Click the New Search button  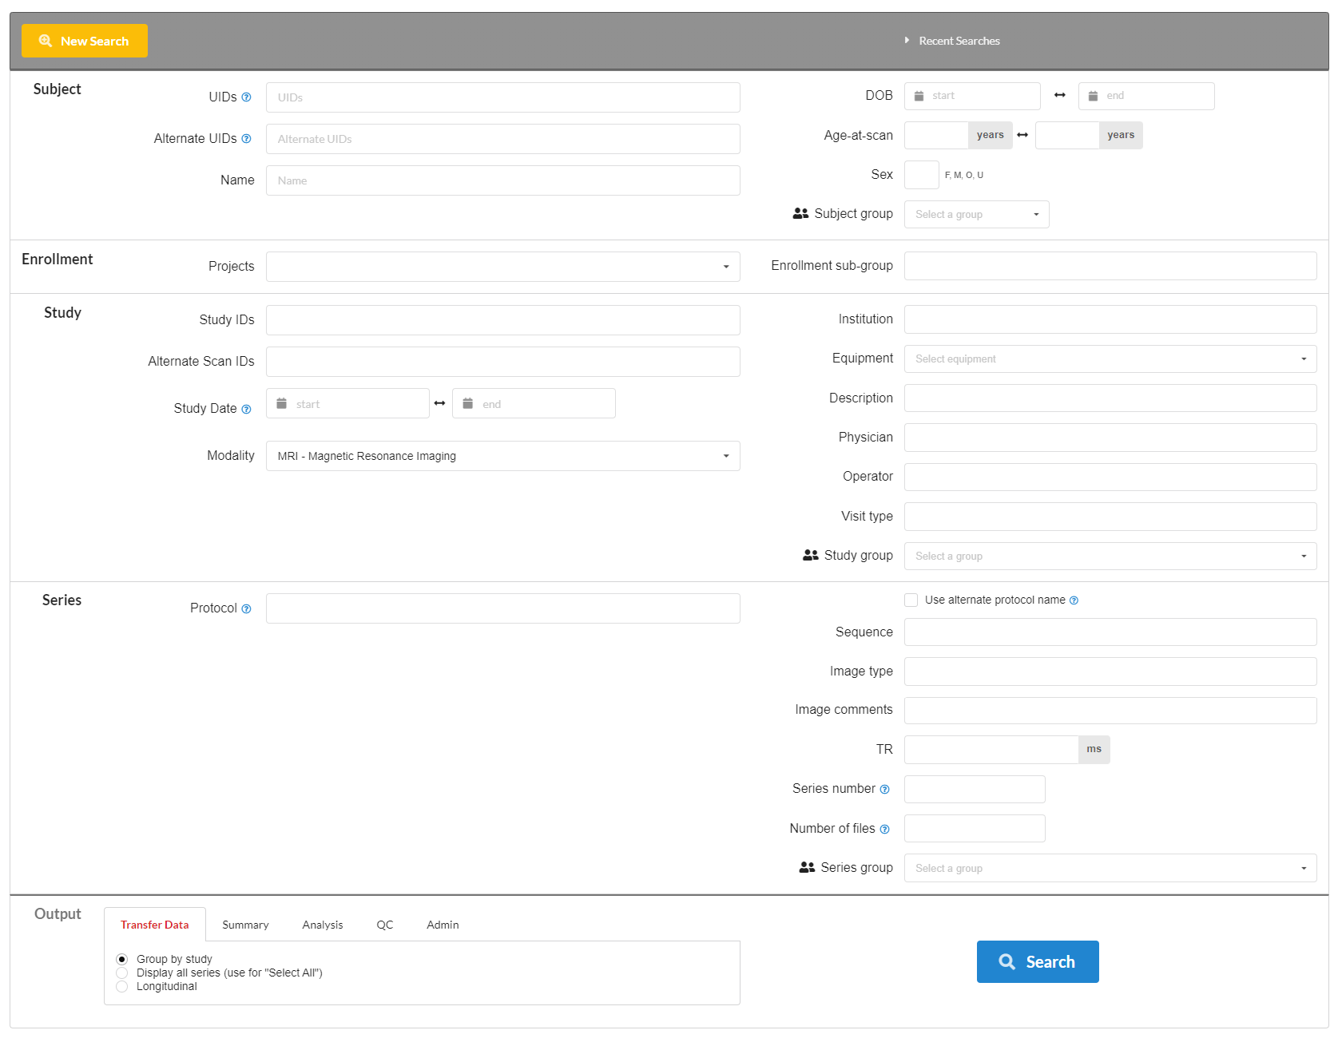(x=85, y=41)
